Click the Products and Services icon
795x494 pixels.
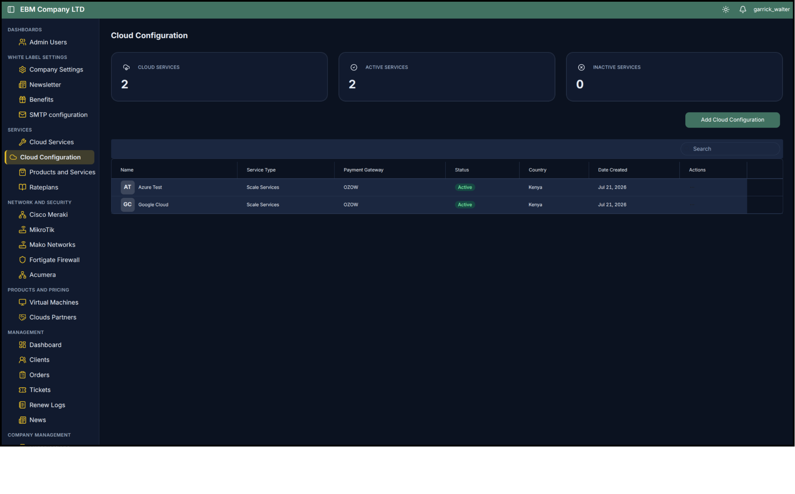(22, 172)
